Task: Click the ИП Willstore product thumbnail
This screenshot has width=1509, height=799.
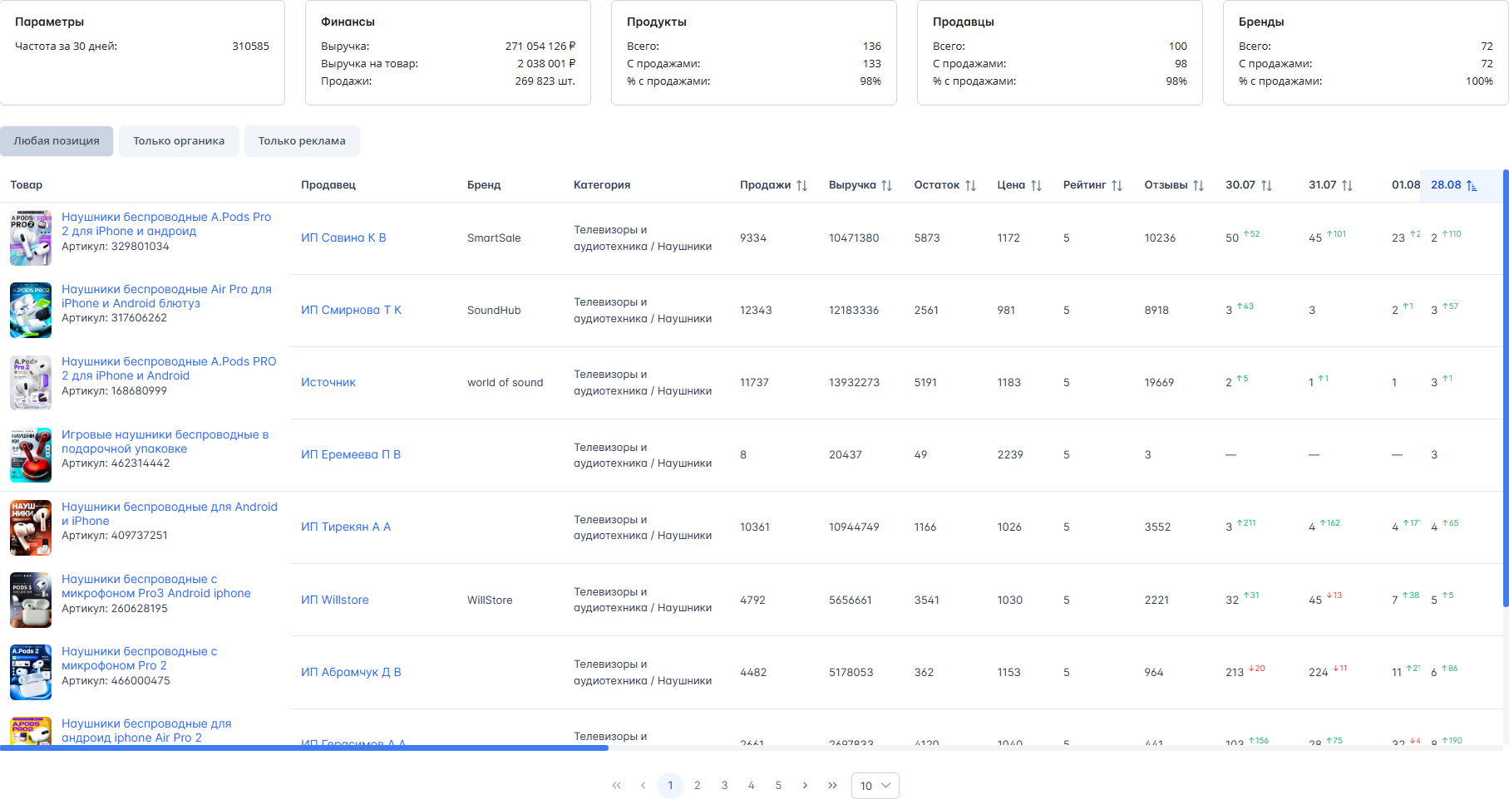Action: coord(31,600)
